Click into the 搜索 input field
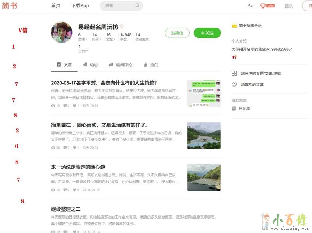This screenshot has height=233, width=312. (x=117, y=5)
